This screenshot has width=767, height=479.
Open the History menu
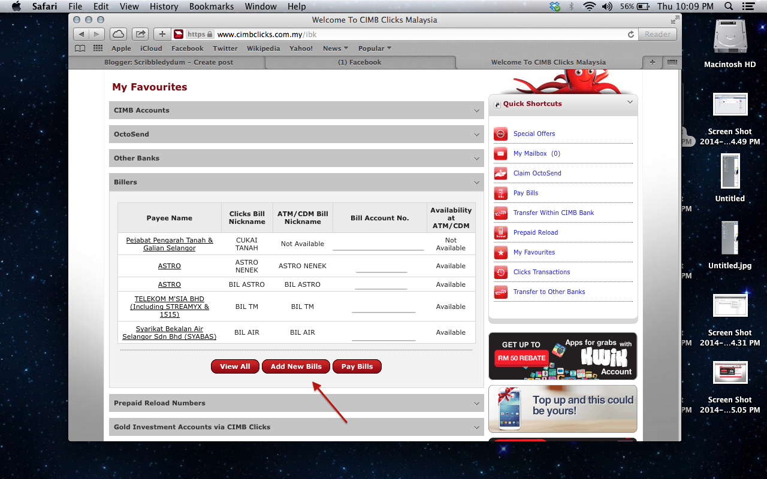pyautogui.click(x=164, y=7)
